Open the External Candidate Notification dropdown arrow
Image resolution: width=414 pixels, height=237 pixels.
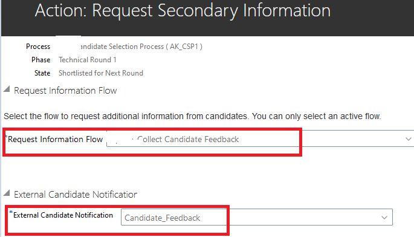click(x=384, y=218)
